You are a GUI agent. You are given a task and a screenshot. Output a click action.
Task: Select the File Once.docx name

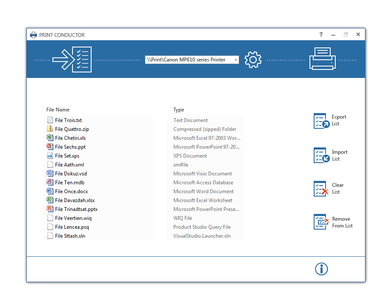pyautogui.click(x=71, y=191)
